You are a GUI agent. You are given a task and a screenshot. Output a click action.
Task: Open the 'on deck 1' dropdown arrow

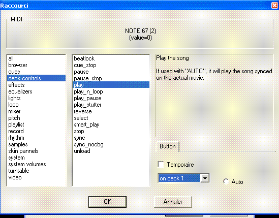205,178
